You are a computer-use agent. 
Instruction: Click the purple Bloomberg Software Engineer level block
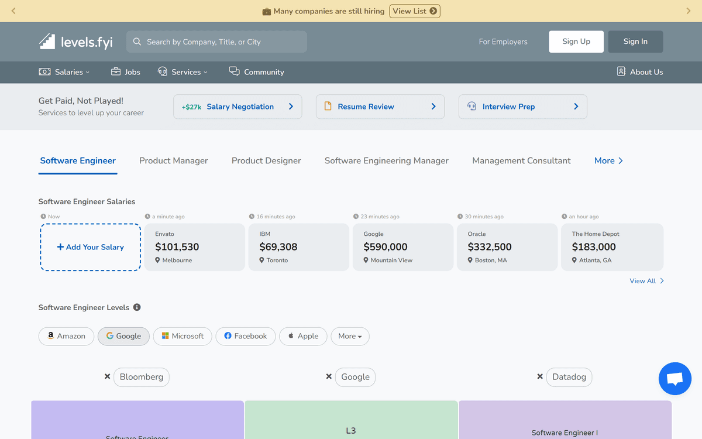pos(137,420)
